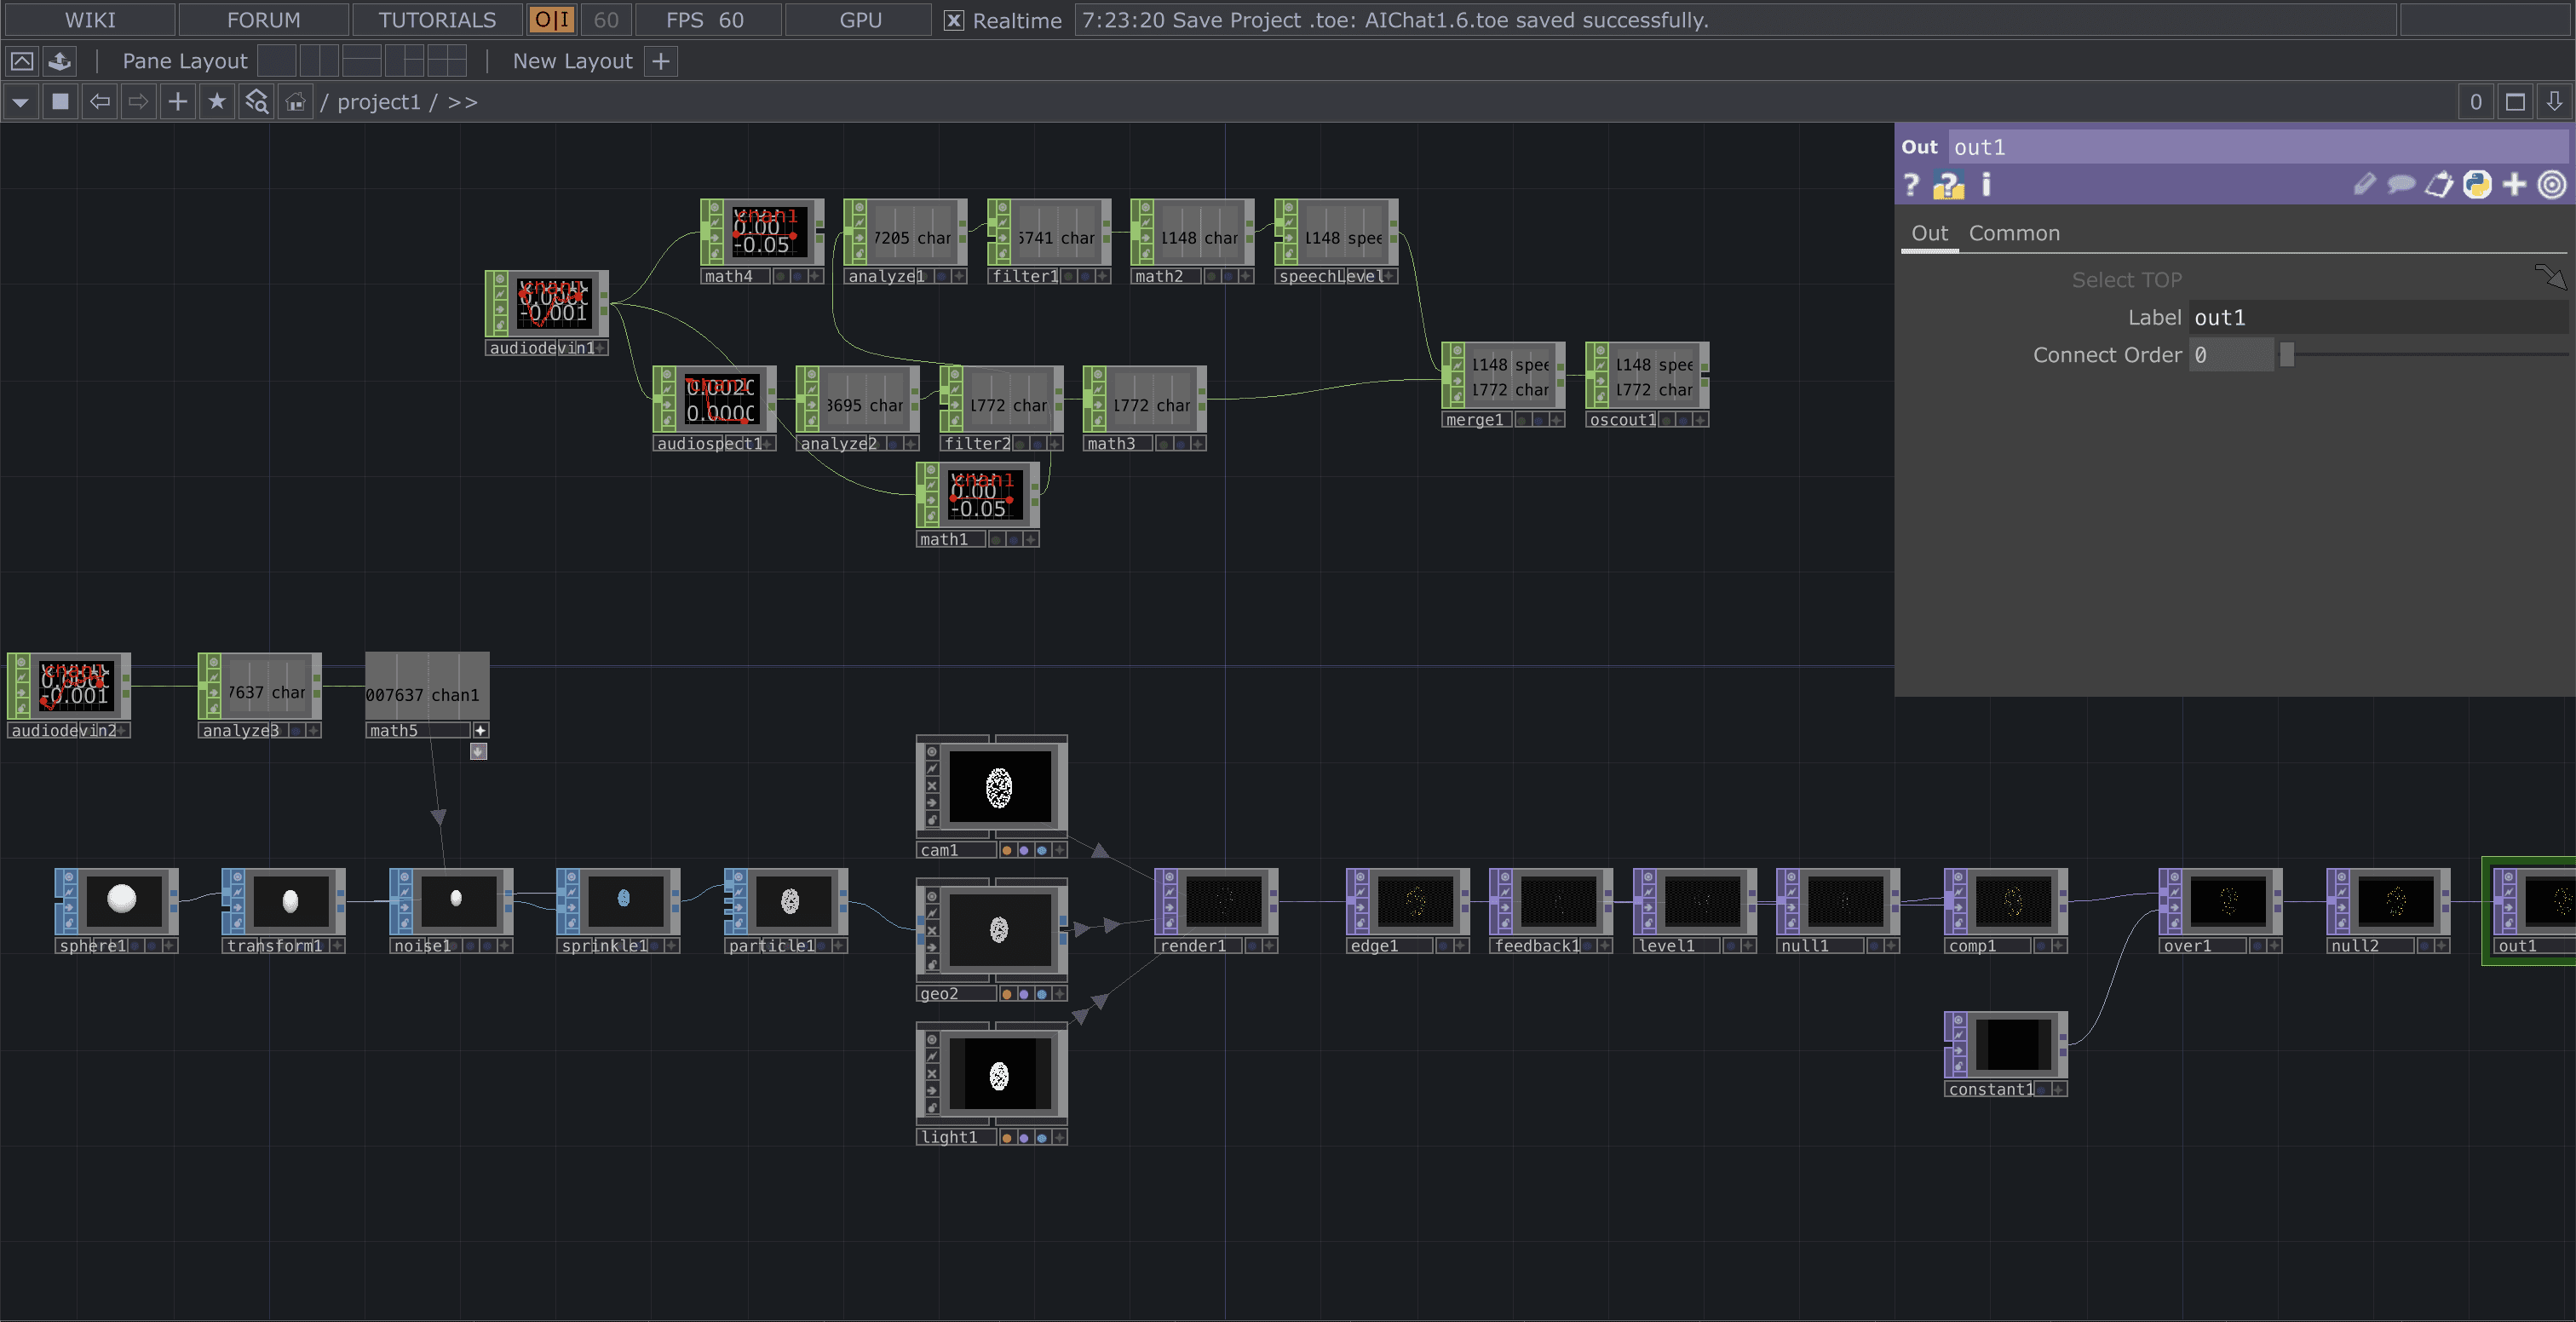Click the Python icon in parameter header
This screenshot has width=2576, height=1322.
pos(2477,185)
